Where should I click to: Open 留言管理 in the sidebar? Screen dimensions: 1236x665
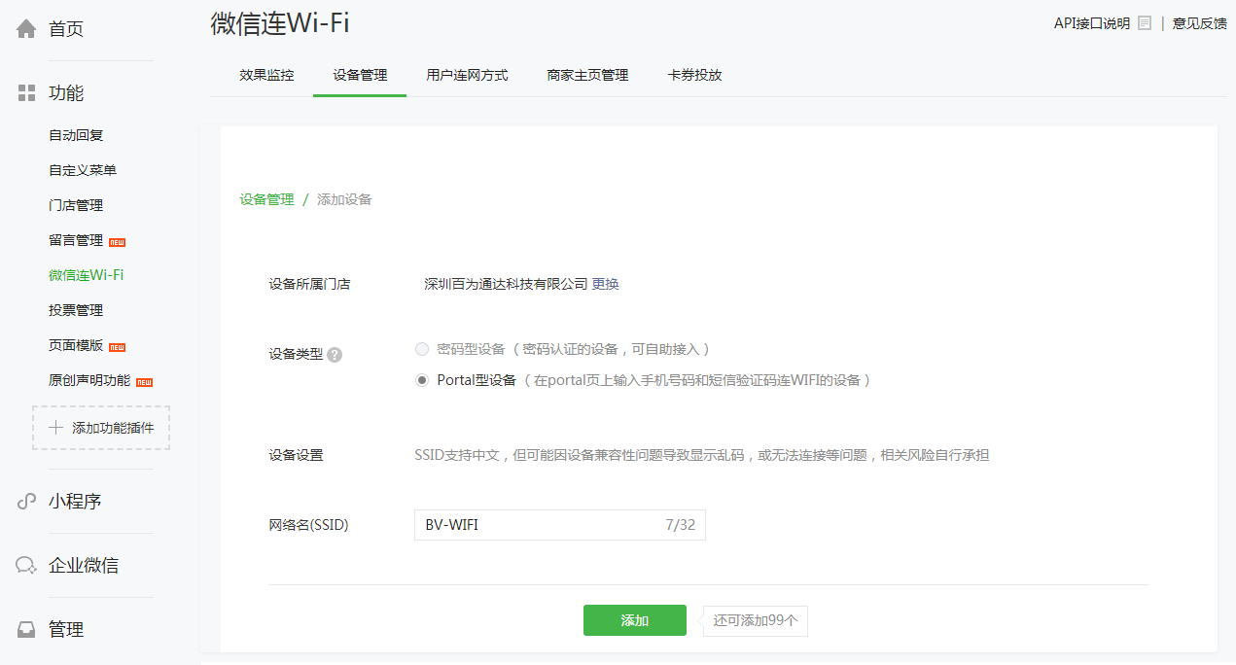[76, 240]
